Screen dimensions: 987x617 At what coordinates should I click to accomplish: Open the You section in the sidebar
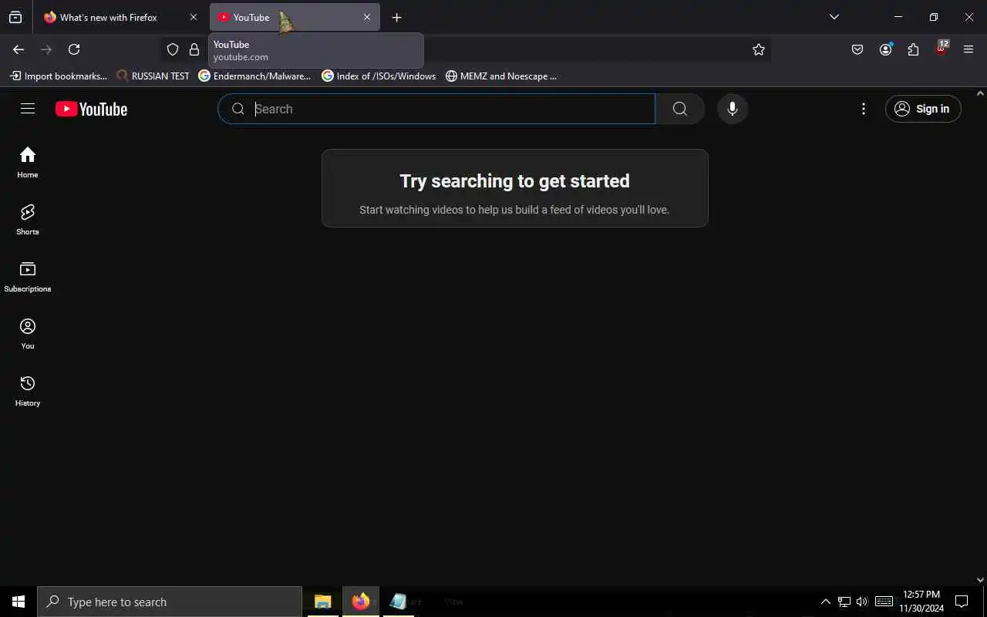pos(28,334)
